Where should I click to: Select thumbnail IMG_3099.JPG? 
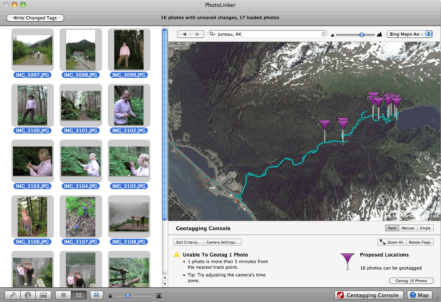[x=129, y=50]
